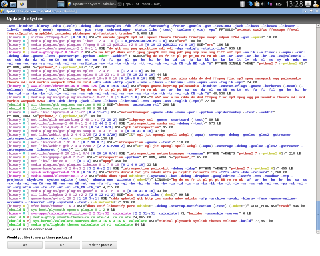Click the vertical scrollbar thumb
Viewport: 320px width, 256px height.
(x=318, y=215)
